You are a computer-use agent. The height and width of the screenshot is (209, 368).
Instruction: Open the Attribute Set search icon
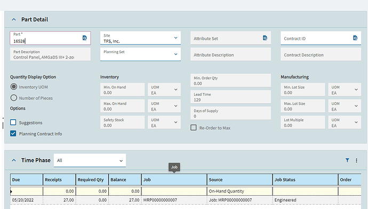tap(265, 38)
